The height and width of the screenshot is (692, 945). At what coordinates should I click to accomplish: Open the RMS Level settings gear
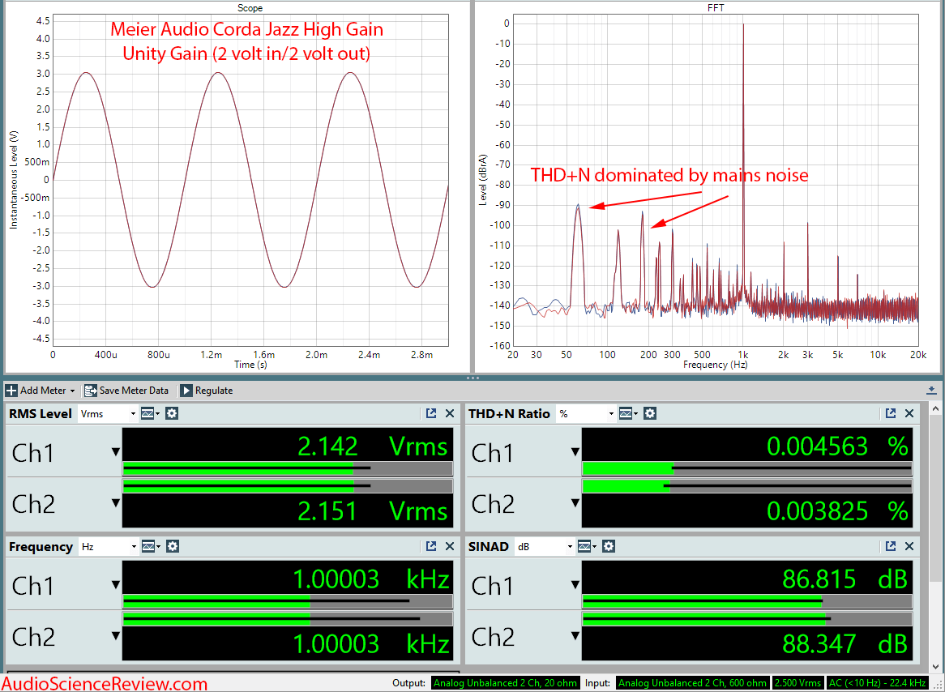(x=172, y=413)
